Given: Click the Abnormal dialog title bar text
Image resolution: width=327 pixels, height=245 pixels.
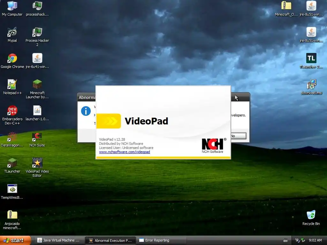Looking at the screenshot, I should click(x=87, y=97).
